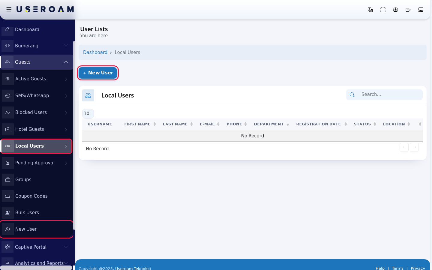This screenshot has height=270, width=432.
Task: Open the user account profile icon
Action: pyautogui.click(x=395, y=10)
